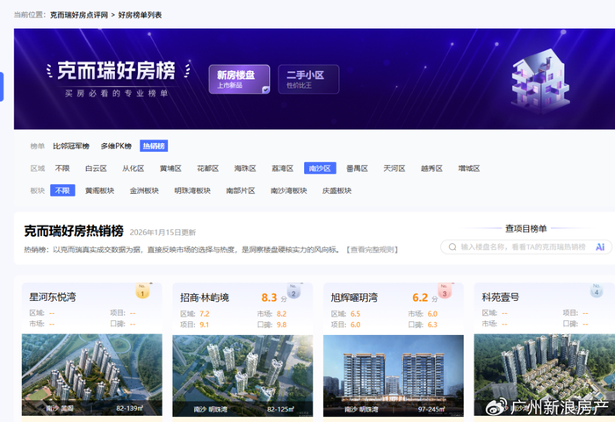Choose 不限 in 板块 filter row
This screenshot has height=422, width=615.
62,190
